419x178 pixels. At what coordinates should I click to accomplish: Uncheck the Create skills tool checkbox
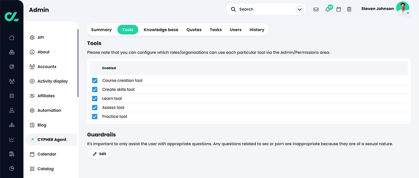pos(95,89)
